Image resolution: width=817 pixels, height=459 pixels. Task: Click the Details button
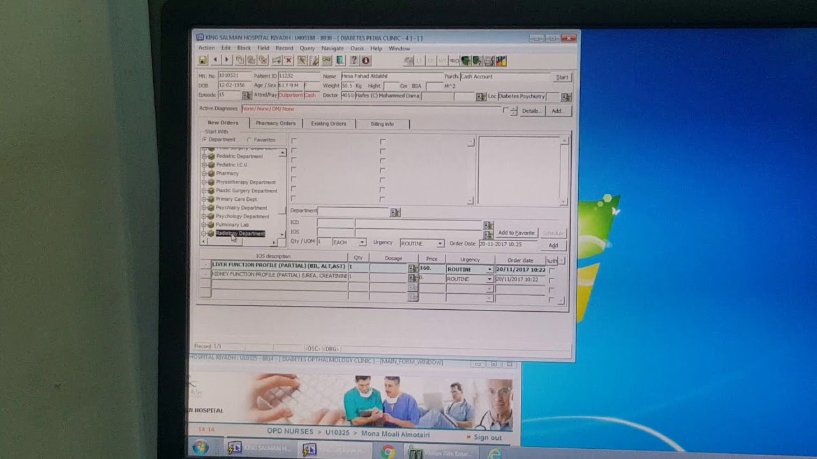531,111
